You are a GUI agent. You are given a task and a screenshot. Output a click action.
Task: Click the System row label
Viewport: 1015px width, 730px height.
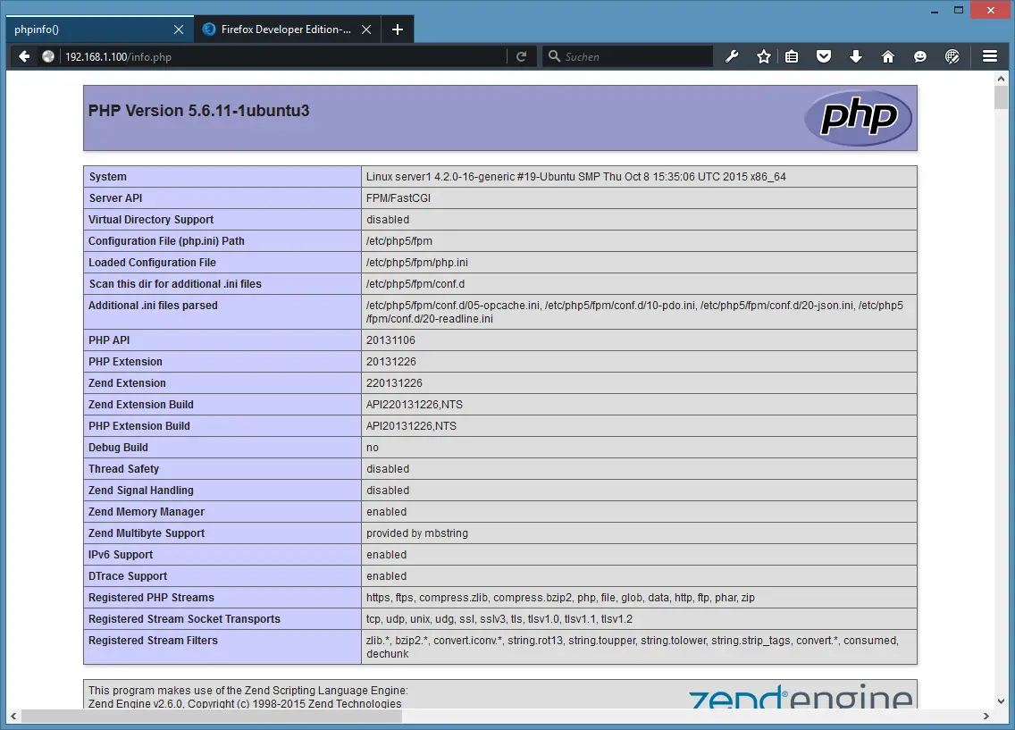click(107, 177)
